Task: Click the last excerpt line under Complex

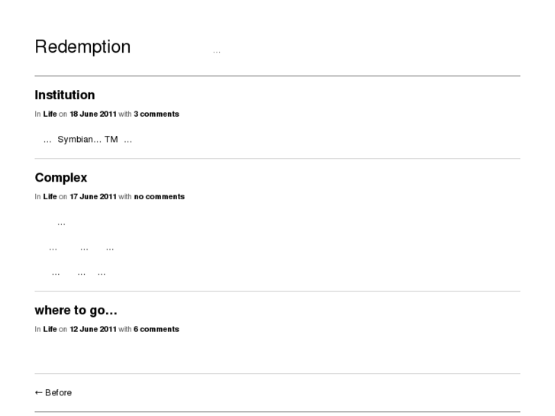Action: tap(79, 273)
